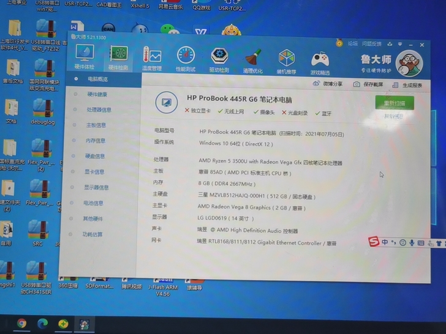Screen dimensions: 446x334
Task: Click the Sogou S input method icon
Action: (x=374, y=242)
